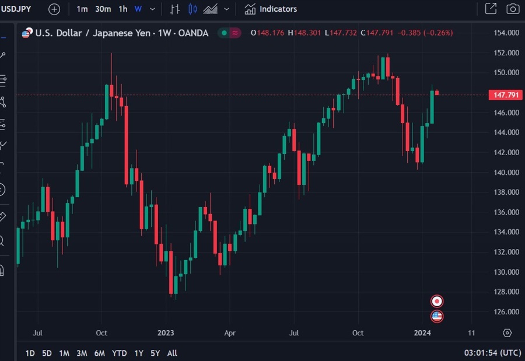Take a chart snapshot with camera icon
This screenshot has width=525, height=361.
[513, 9]
